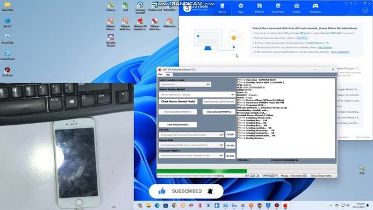Image resolution: width=373 pixels, height=210 pixels.
Task: Click the Repair Driver button in 3uTools
Action: click(x=302, y=38)
